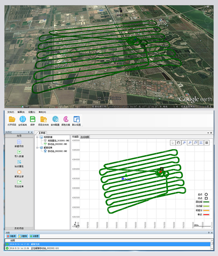The image size is (218, 256).
Task: Toggle the 0警告 warnings filter button
Action: pyautogui.click(x=23, y=236)
